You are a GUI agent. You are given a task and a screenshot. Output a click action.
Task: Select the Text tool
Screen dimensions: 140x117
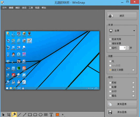(x=51, y=114)
